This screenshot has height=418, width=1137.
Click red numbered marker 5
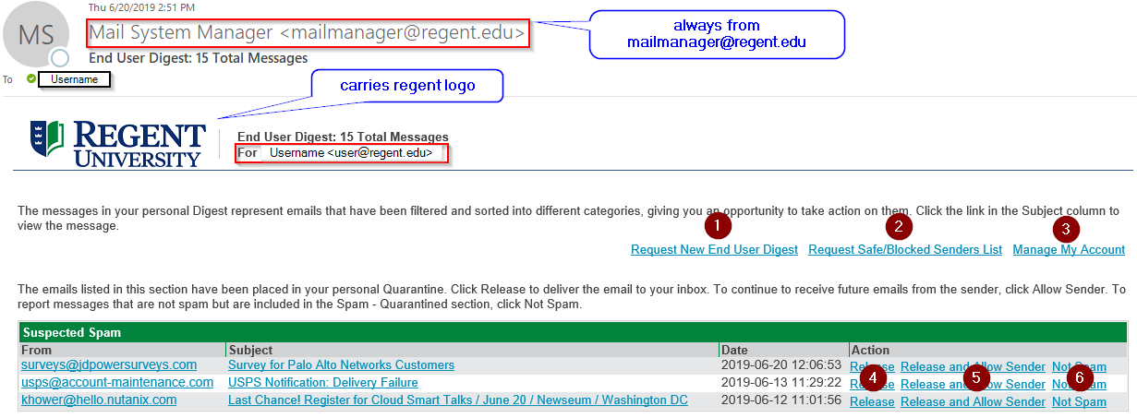point(976,376)
